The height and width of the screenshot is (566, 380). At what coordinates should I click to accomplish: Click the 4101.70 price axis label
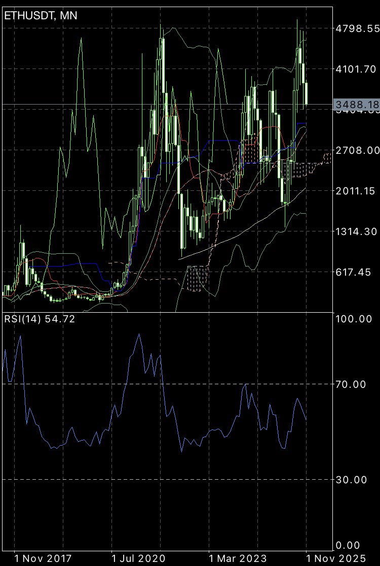tap(356, 69)
